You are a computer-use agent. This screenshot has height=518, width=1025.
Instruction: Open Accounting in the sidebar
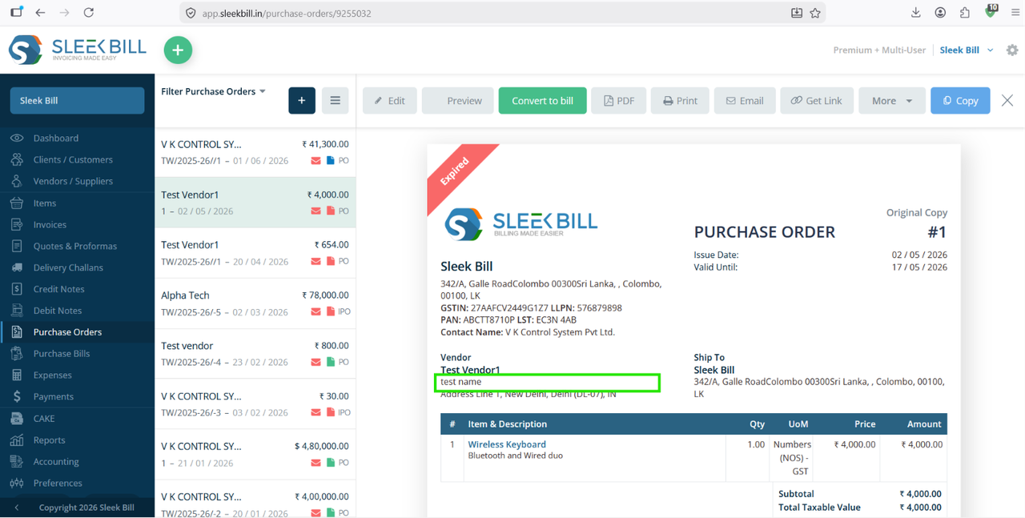click(x=56, y=461)
